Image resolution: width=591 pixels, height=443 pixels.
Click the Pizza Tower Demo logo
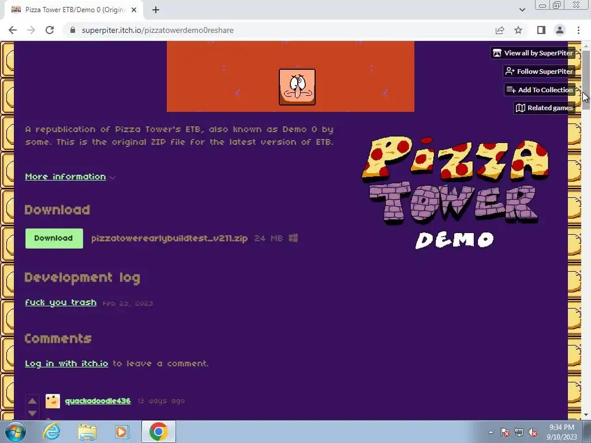pos(455,192)
